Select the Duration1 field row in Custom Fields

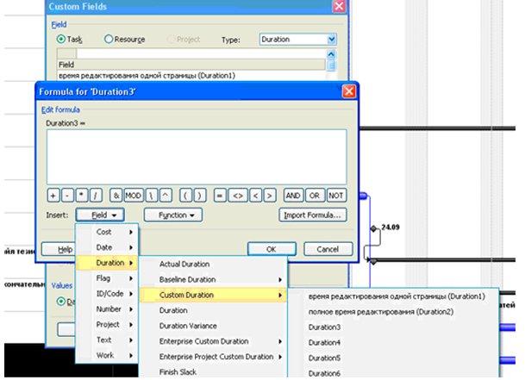[191, 76]
